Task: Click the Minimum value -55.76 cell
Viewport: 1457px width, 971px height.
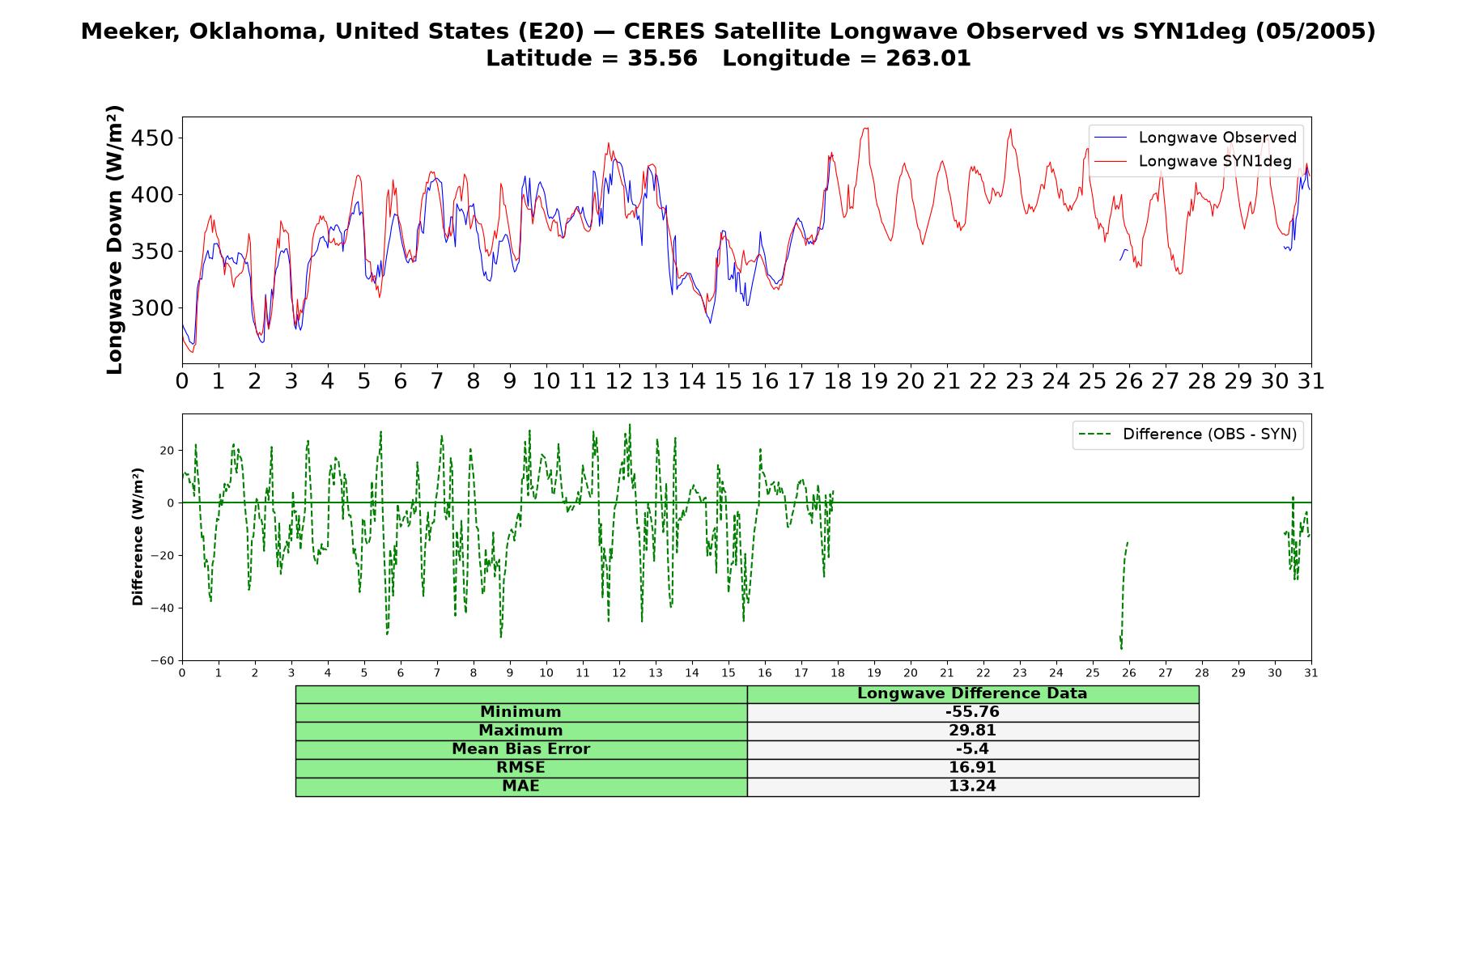Action: click(x=972, y=712)
